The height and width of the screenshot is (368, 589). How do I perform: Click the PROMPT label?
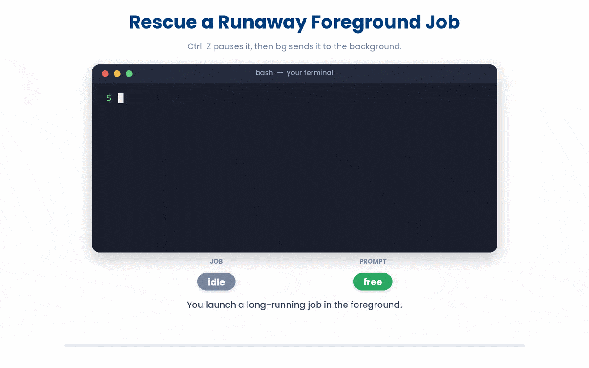(373, 261)
